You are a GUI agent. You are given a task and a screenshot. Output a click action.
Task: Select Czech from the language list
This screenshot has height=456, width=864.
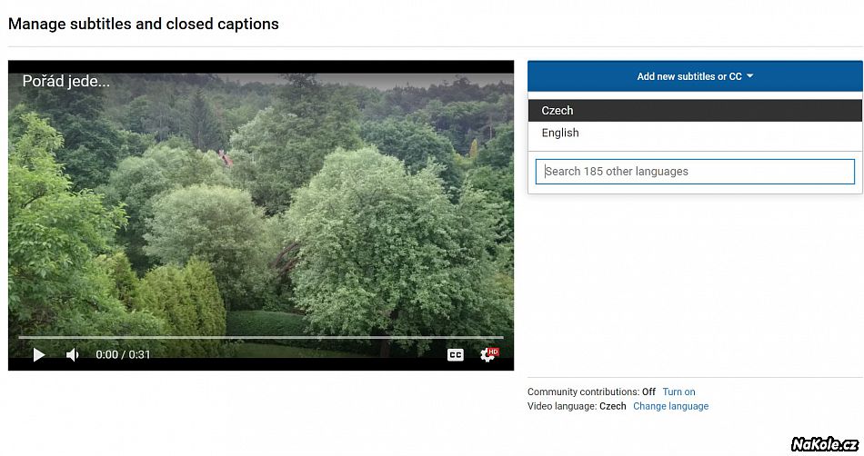pos(695,111)
